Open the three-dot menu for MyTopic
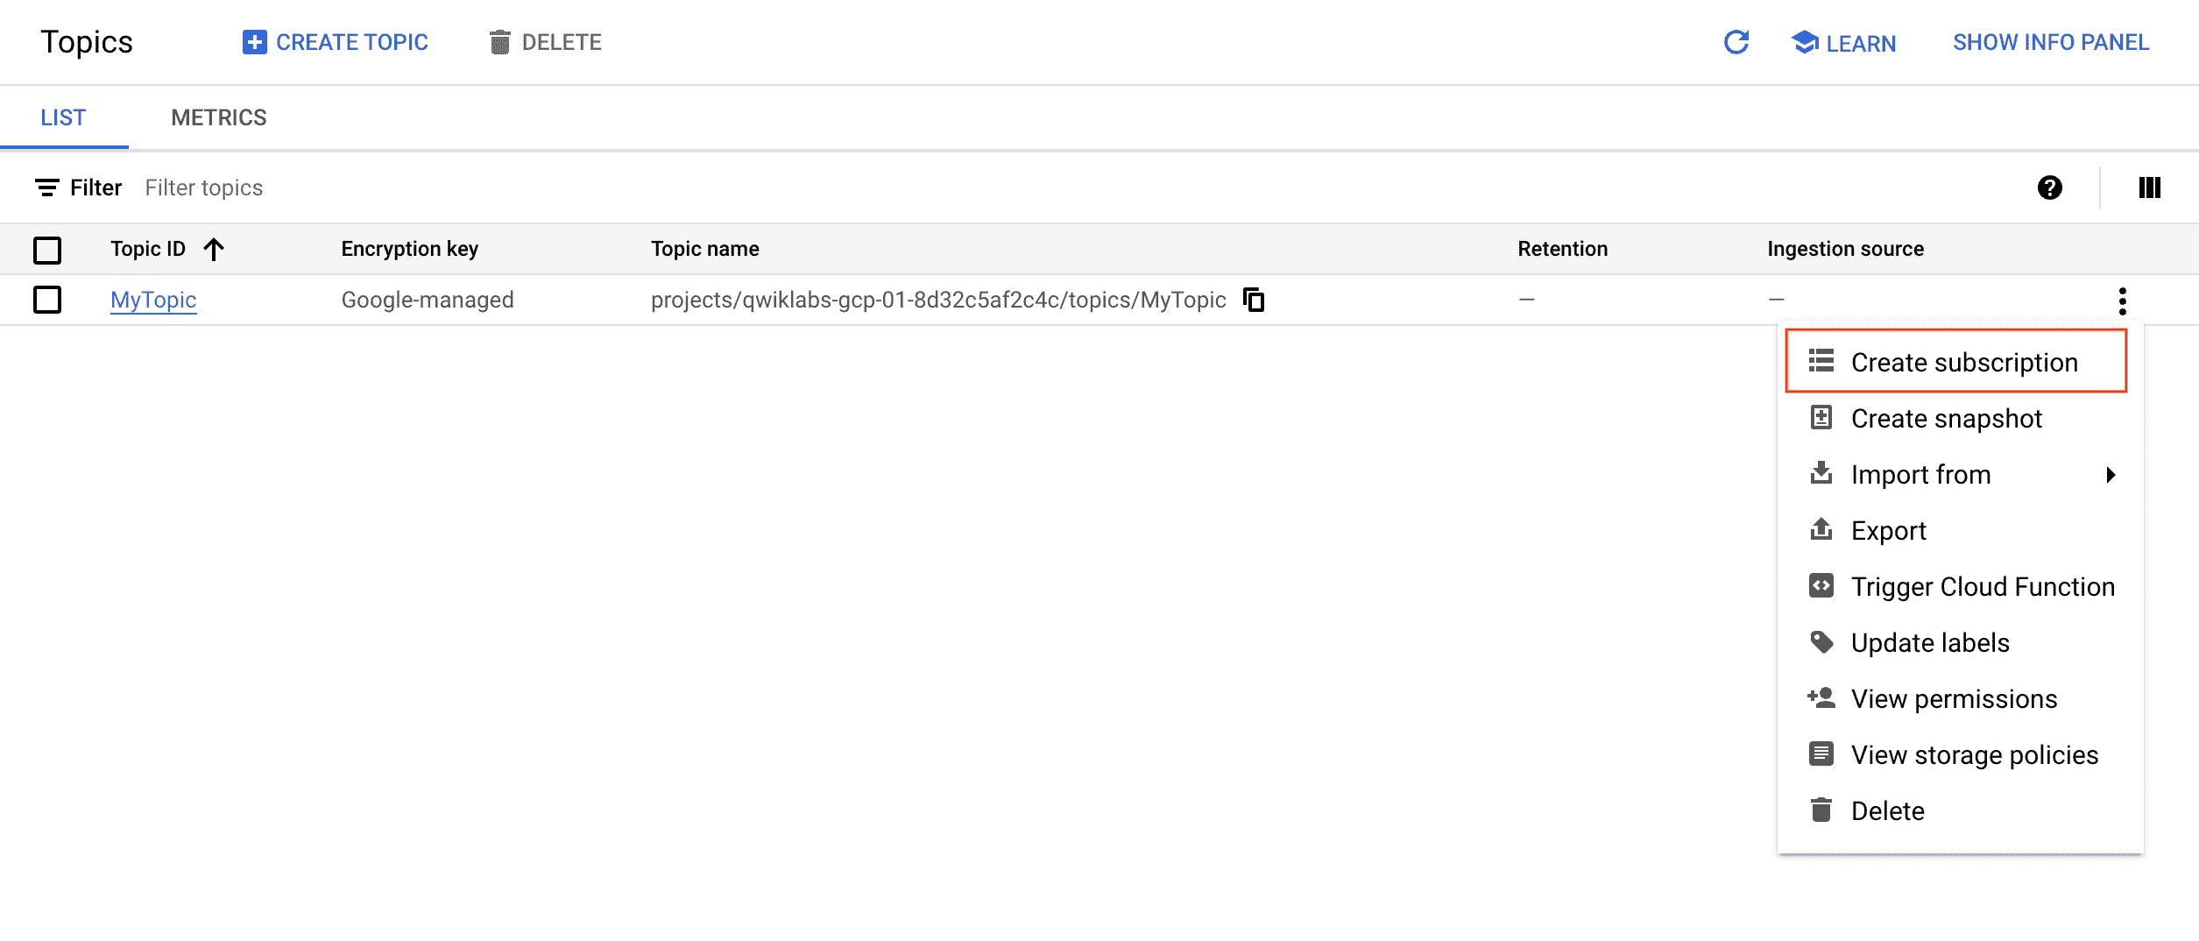This screenshot has height=941, width=2199. (x=2123, y=301)
